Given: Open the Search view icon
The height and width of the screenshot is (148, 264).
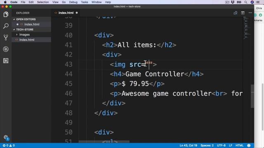Looking at the screenshot, I should point(6,26).
